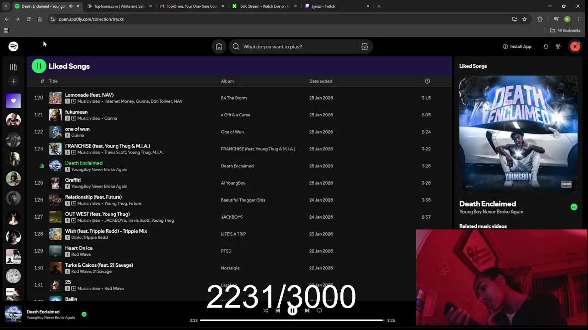588x330 pixels.
Task: Open album link Beautiful Thugger Girls
Action: coord(243,200)
